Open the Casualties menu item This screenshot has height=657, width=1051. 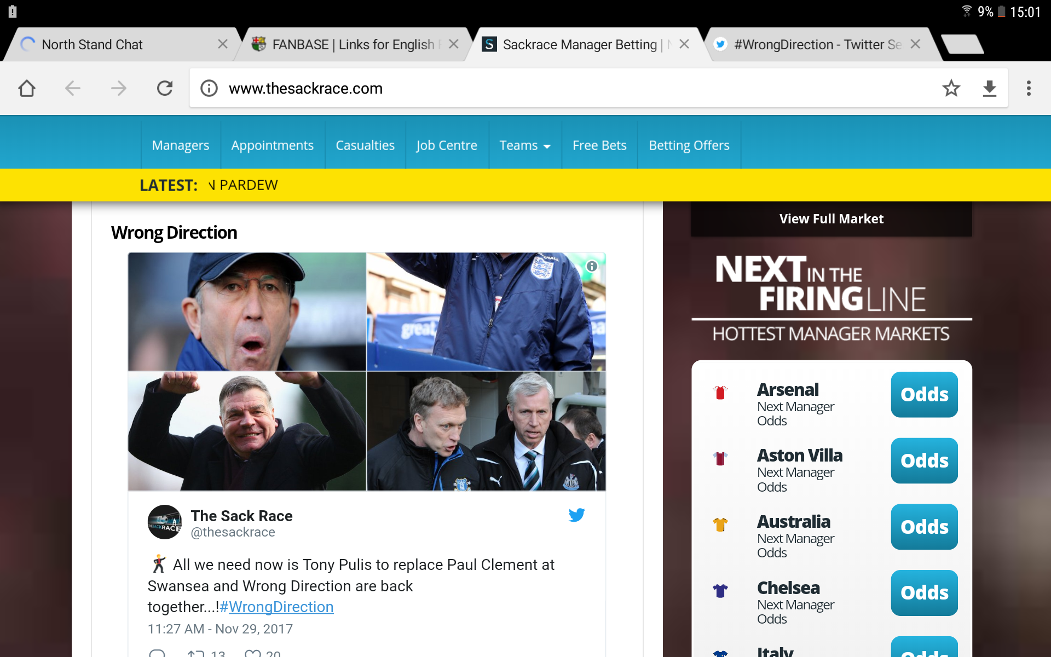click(365, 145)
